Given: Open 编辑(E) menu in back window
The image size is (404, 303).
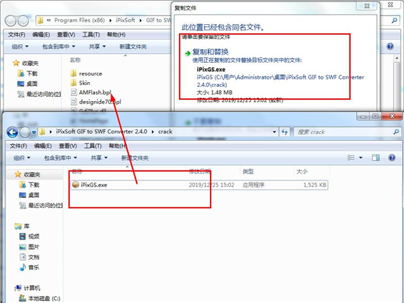Looking at the screenshot, I should 41,34.
